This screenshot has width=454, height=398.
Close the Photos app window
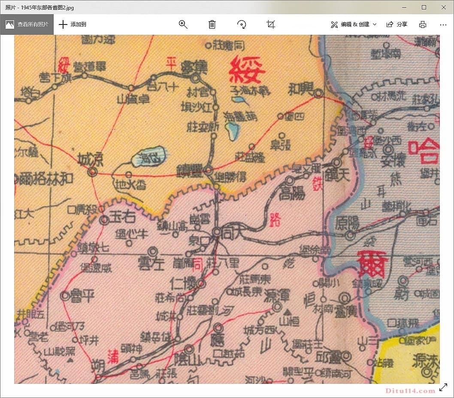point(444,7)
